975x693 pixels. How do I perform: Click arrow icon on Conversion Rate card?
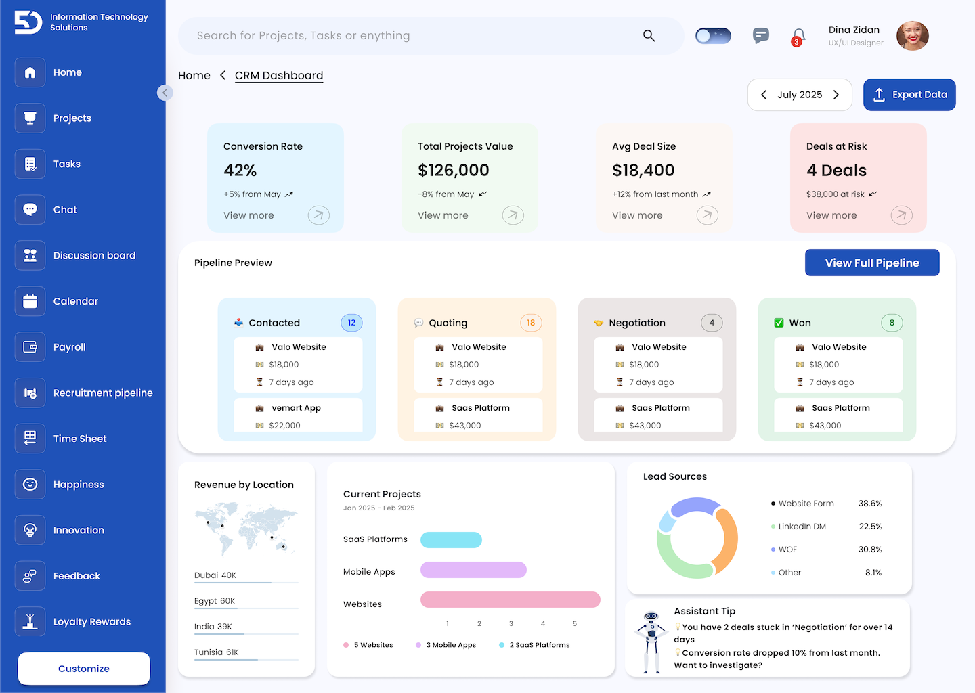coord(318,215)
